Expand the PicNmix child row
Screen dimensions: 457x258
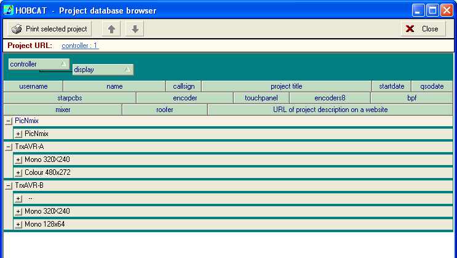[18, 134]
